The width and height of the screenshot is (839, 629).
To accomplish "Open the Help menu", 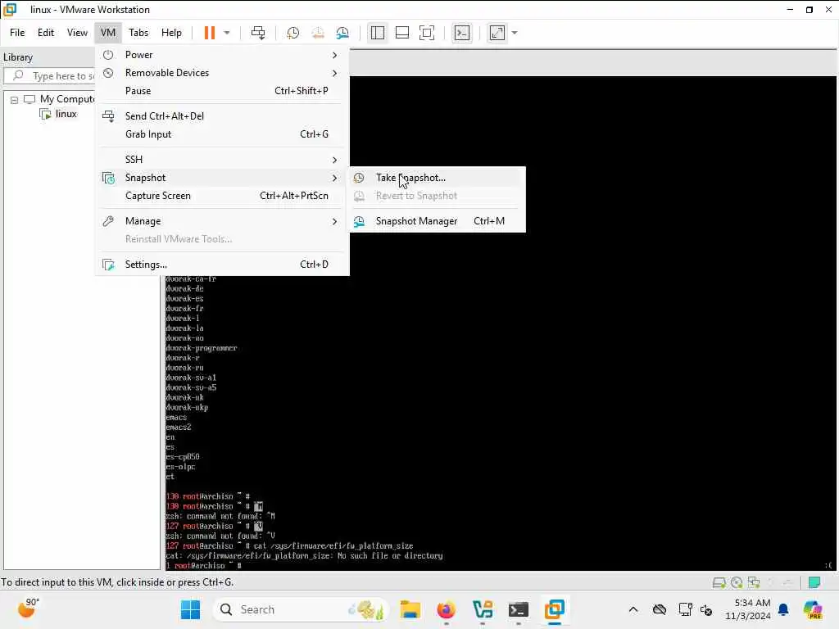I will point(171,33).
